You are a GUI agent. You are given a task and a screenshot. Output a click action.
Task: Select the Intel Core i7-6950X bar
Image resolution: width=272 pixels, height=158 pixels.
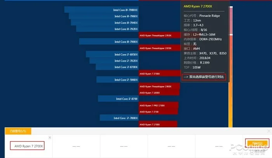tap(112, 54)
